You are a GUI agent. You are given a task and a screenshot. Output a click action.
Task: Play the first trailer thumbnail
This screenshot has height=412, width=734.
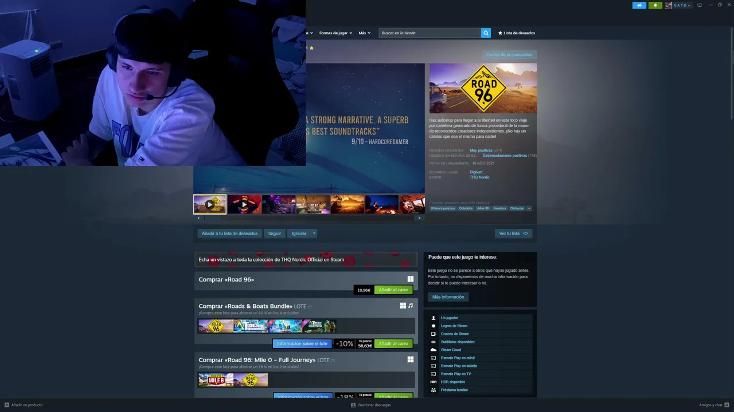point(210,204)
